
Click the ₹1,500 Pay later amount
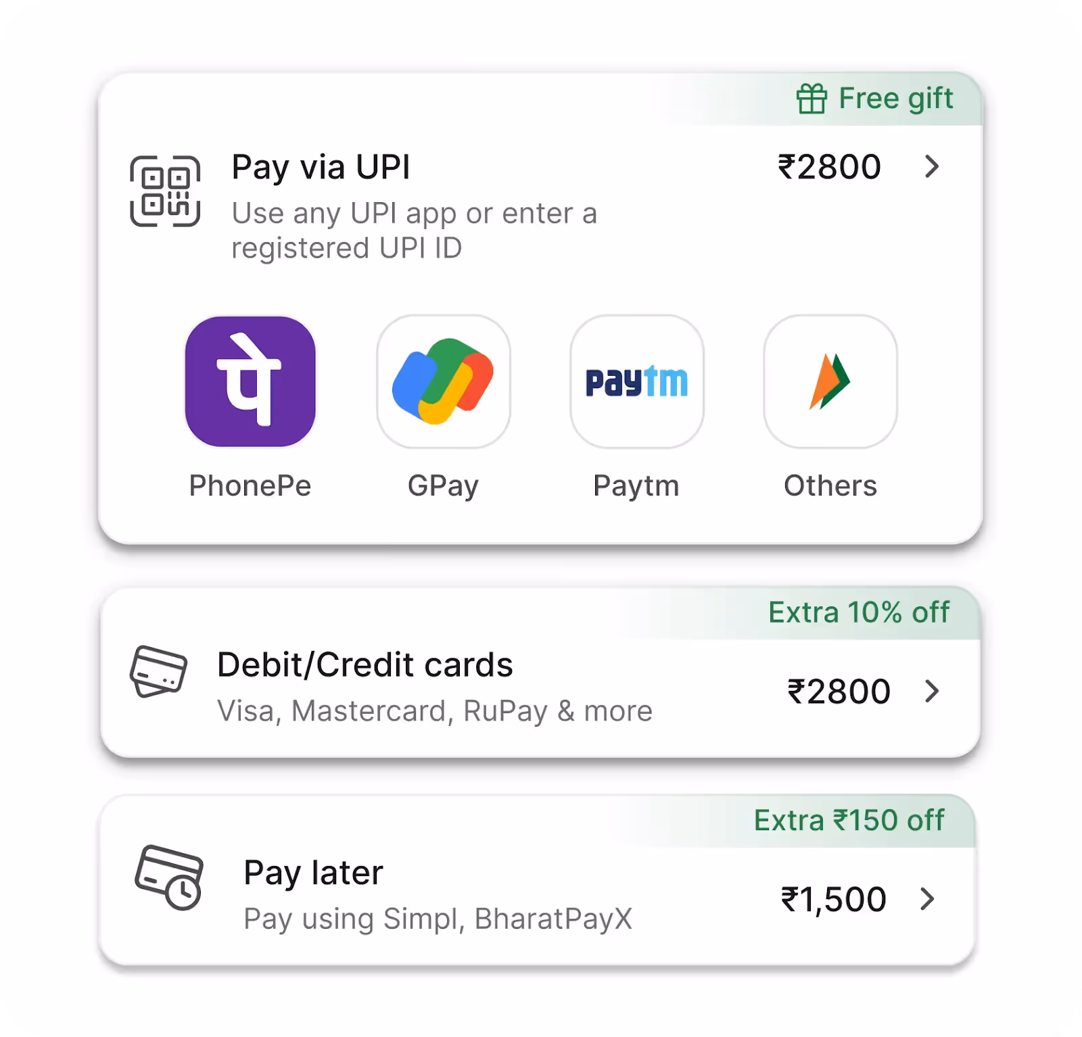pyautogui.click(x=833, y=900)
